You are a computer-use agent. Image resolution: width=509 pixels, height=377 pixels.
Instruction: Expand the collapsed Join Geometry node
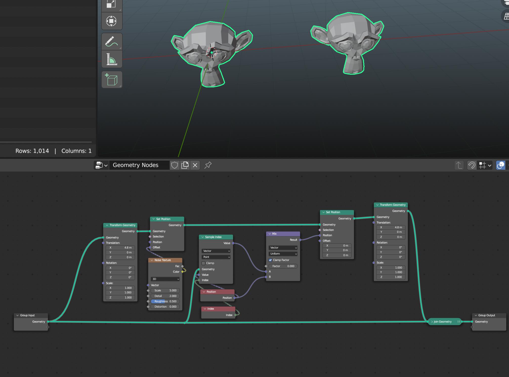point(432,322)
